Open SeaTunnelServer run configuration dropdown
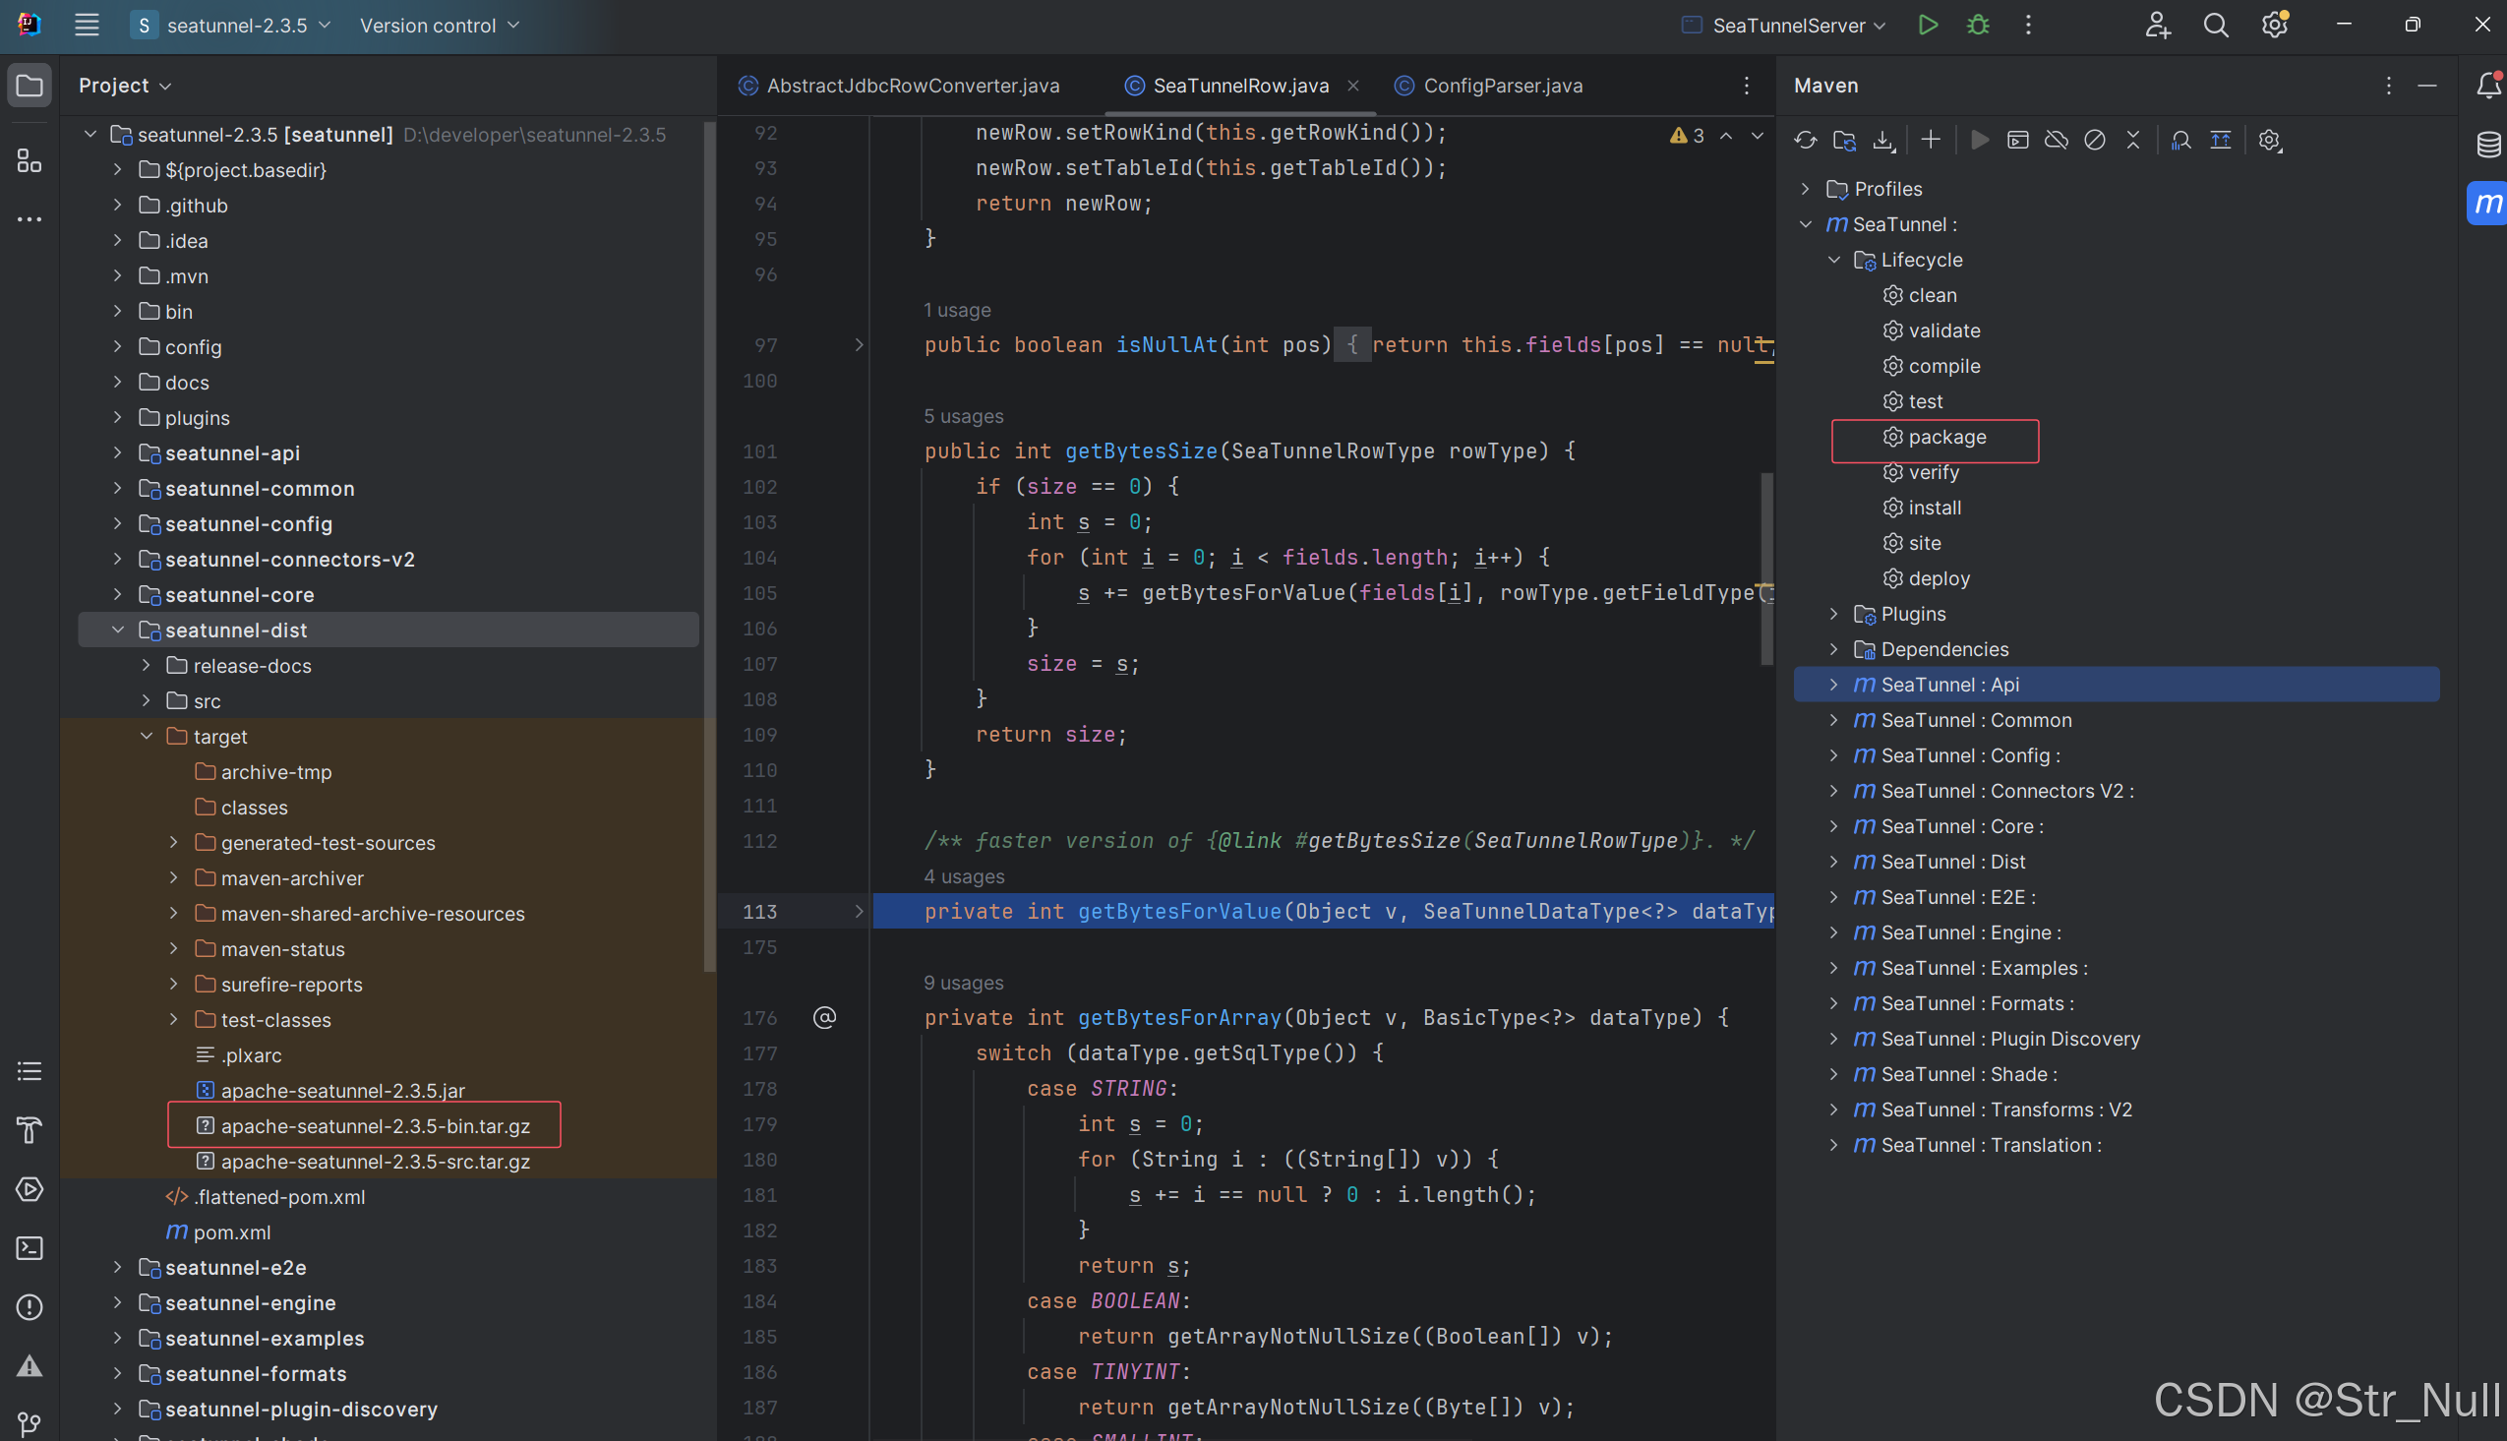This screenshot has height=1441, width=2507. tap(1786, 25)
